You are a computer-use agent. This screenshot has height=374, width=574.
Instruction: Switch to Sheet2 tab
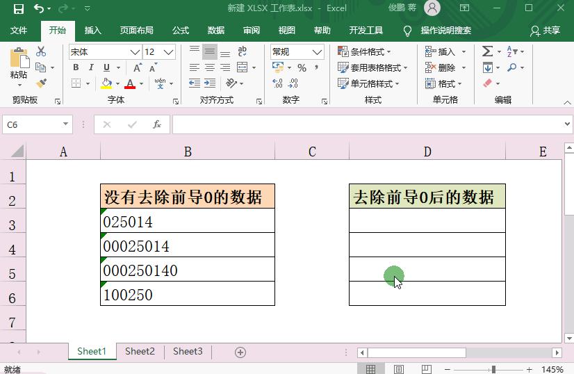click(140, 351)
